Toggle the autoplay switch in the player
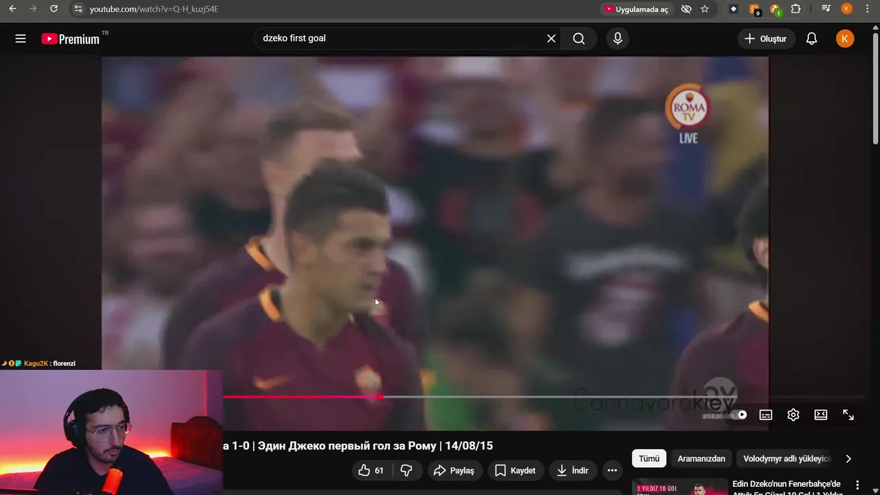 (740, 415)
